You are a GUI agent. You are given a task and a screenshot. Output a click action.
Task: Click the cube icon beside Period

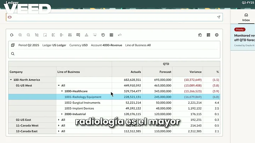(x=13, y=45)
